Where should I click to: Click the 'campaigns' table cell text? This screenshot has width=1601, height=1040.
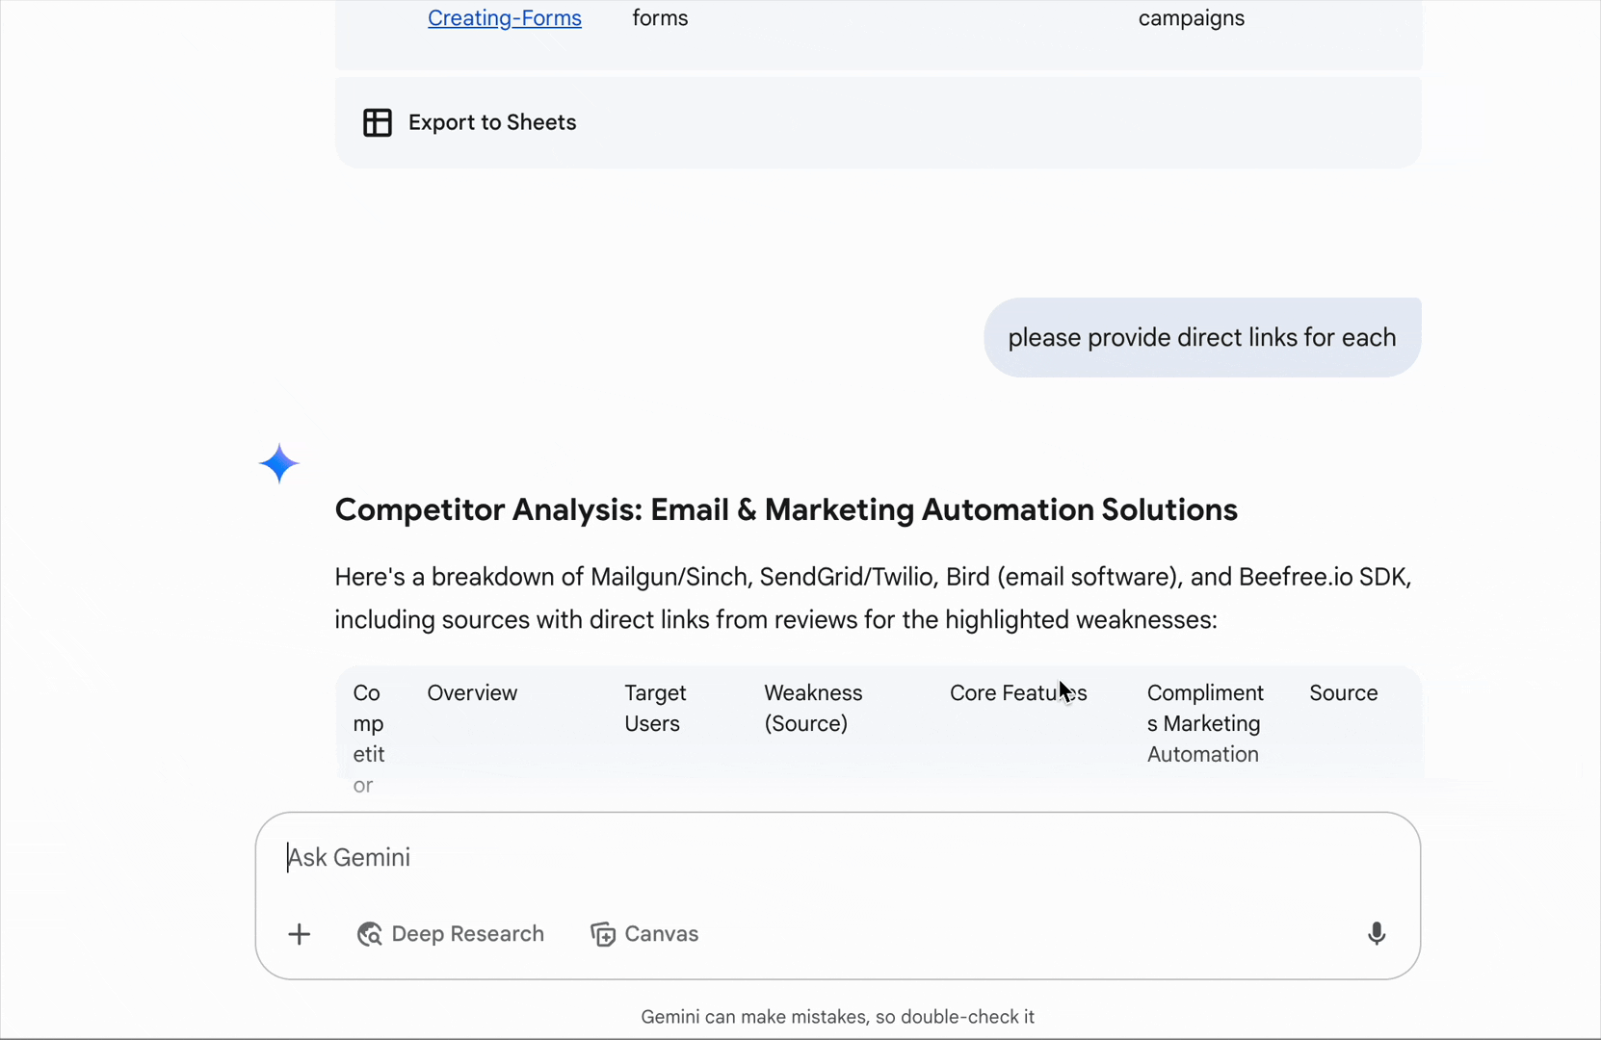coord(1191,18)
